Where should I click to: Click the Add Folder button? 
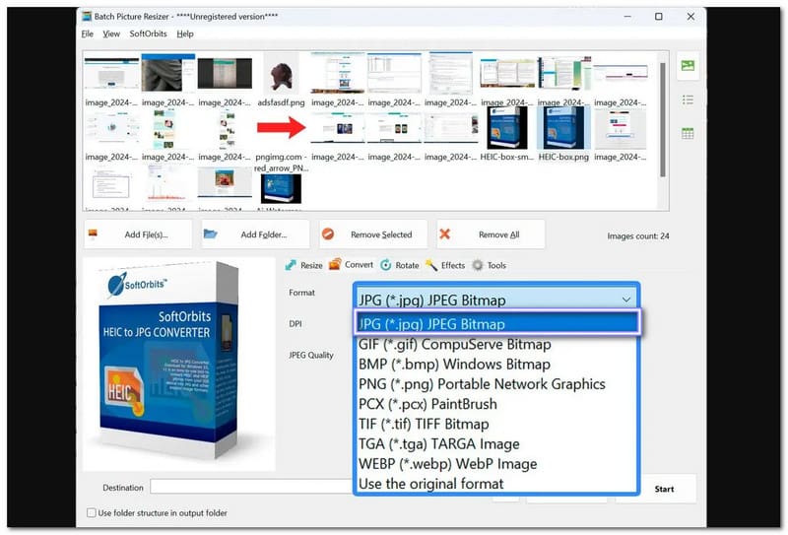(255, 234)
